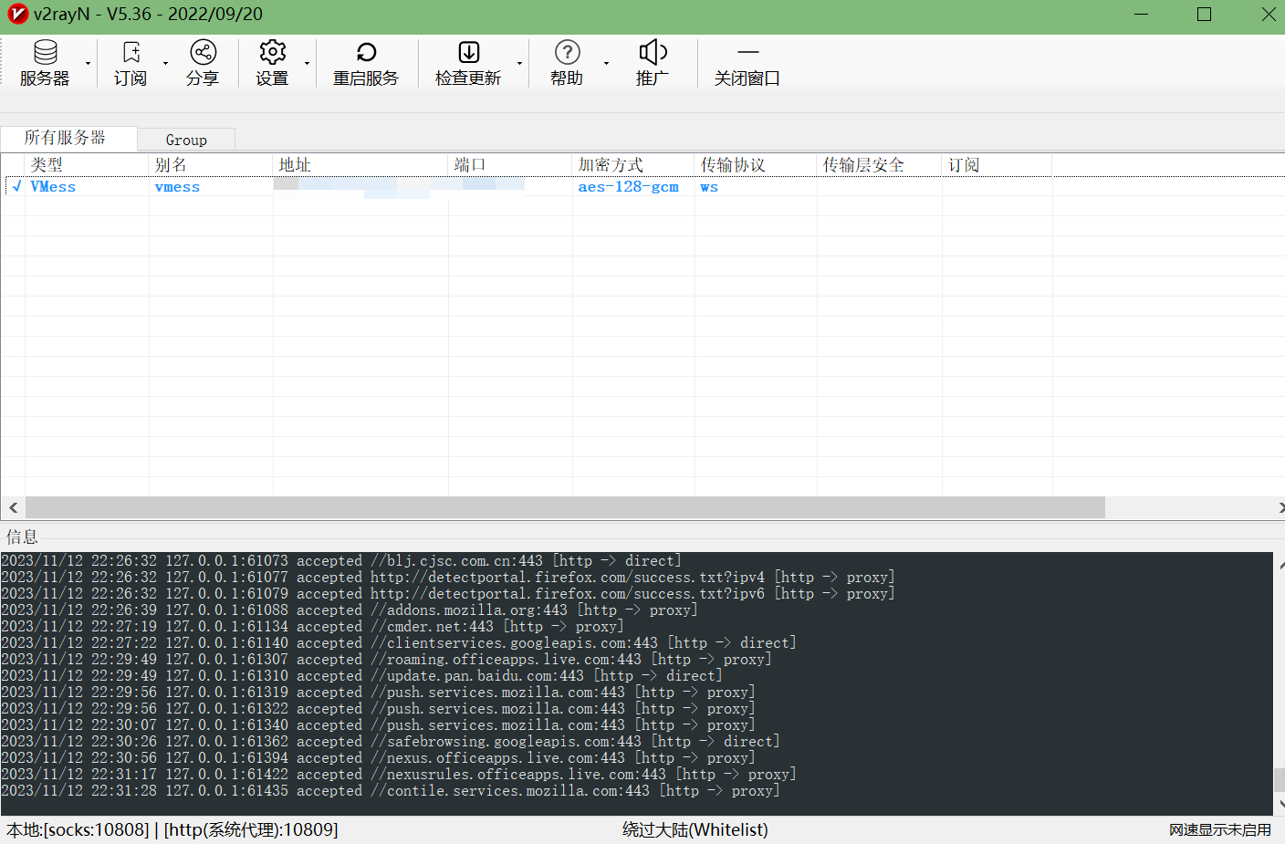This screenshot has height=844, width=1285.
Task: Click the 绕过大陆(Whitelist) routing status label
Action: coord(695,829)
